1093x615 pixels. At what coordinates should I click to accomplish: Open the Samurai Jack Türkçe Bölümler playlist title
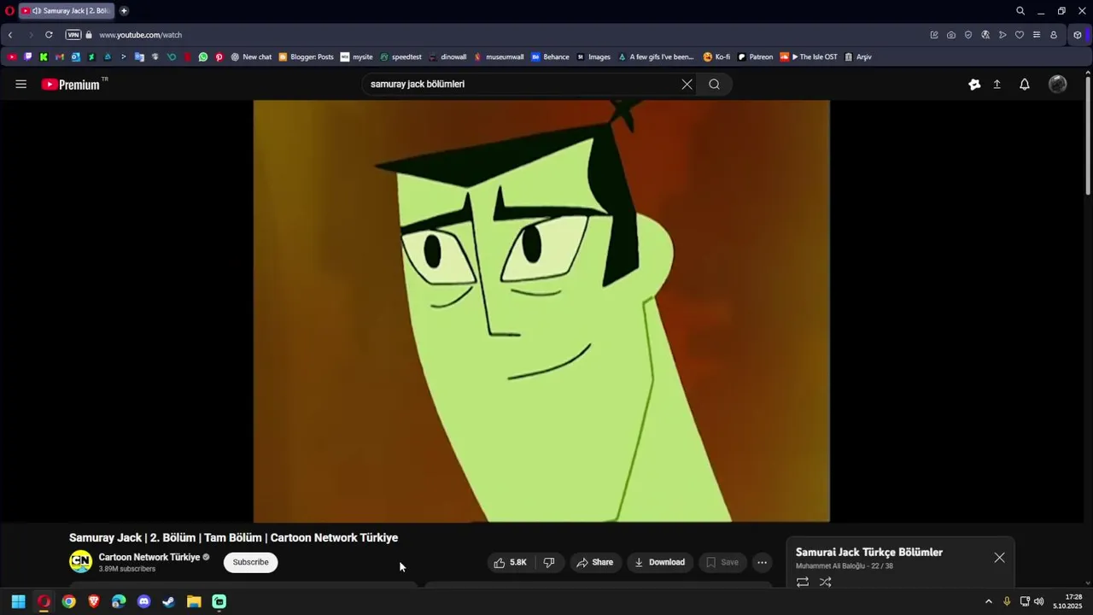point(869,553)
